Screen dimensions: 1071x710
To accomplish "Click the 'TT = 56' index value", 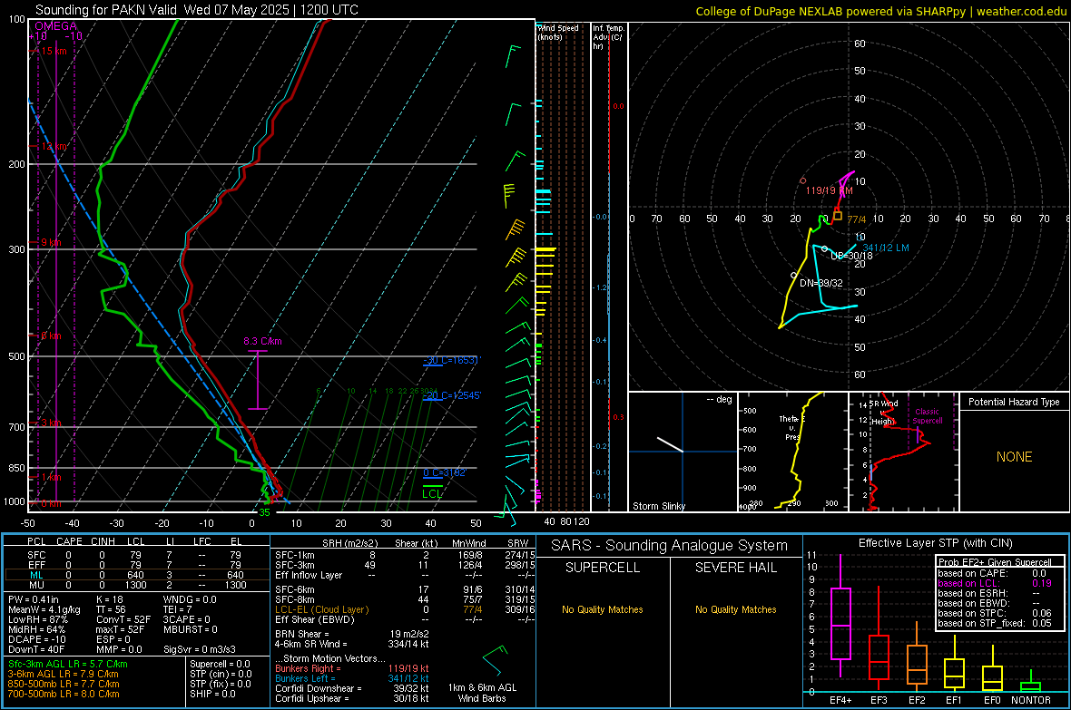I will coord(110,609).
